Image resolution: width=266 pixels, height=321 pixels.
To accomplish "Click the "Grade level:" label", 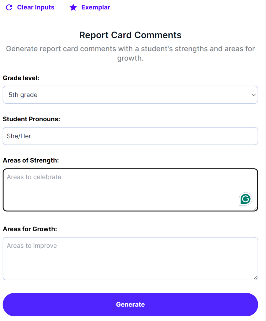I will (21, 78).
